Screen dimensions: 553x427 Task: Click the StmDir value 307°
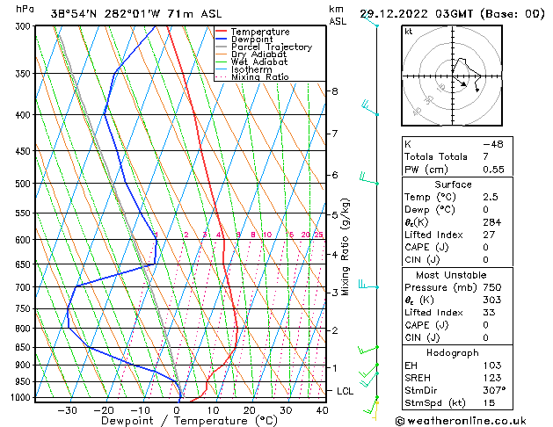point(494,390)
